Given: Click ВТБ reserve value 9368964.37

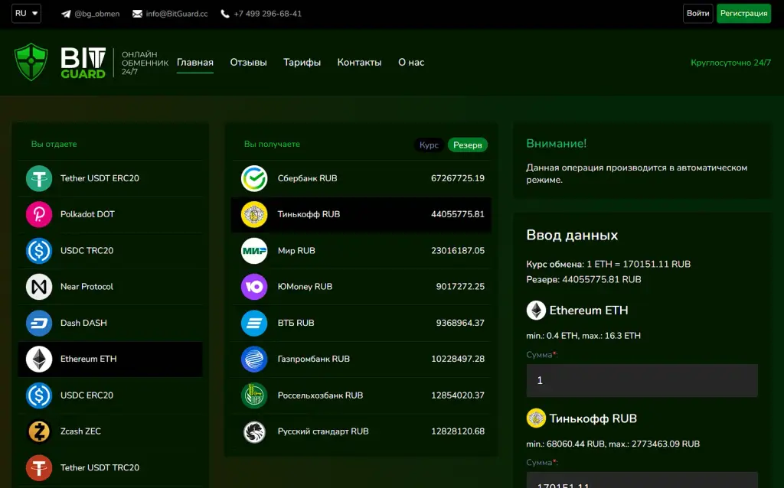Looking at the screenshot, I should tap(460, 324).
